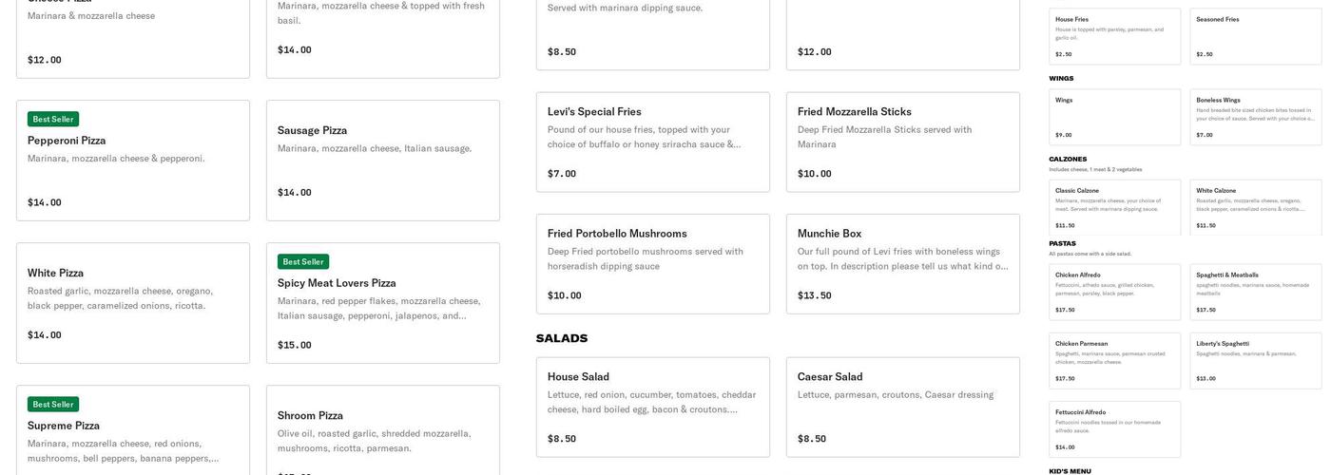Select the Chicken Parmesan thumbnail card
1331x475 pixels.
tap(1114, 360)
